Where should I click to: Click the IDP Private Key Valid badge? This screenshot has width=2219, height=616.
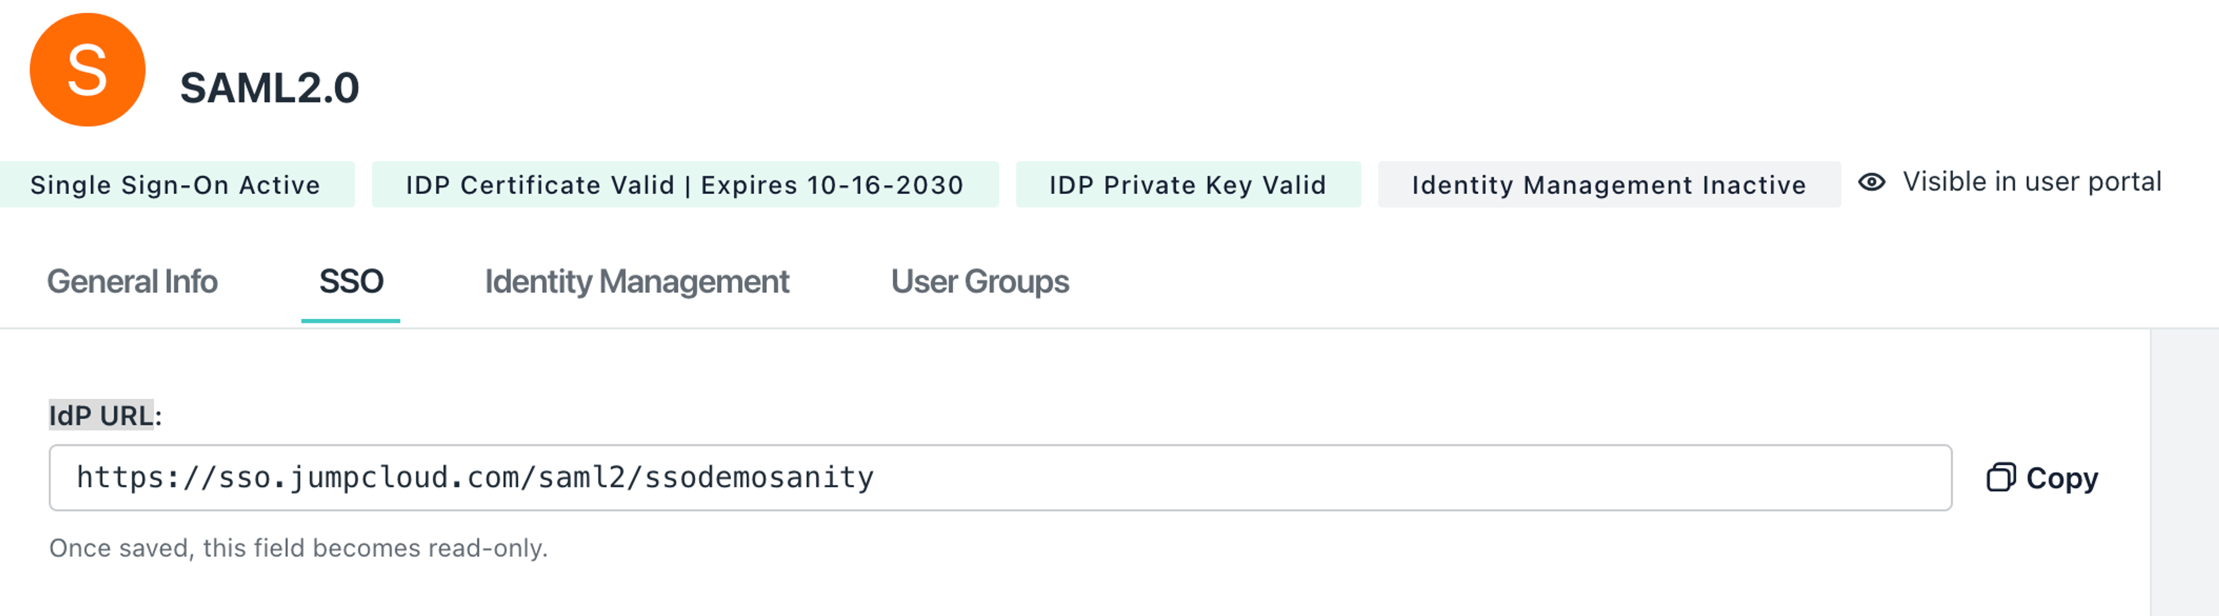[x=1187, y=185]
